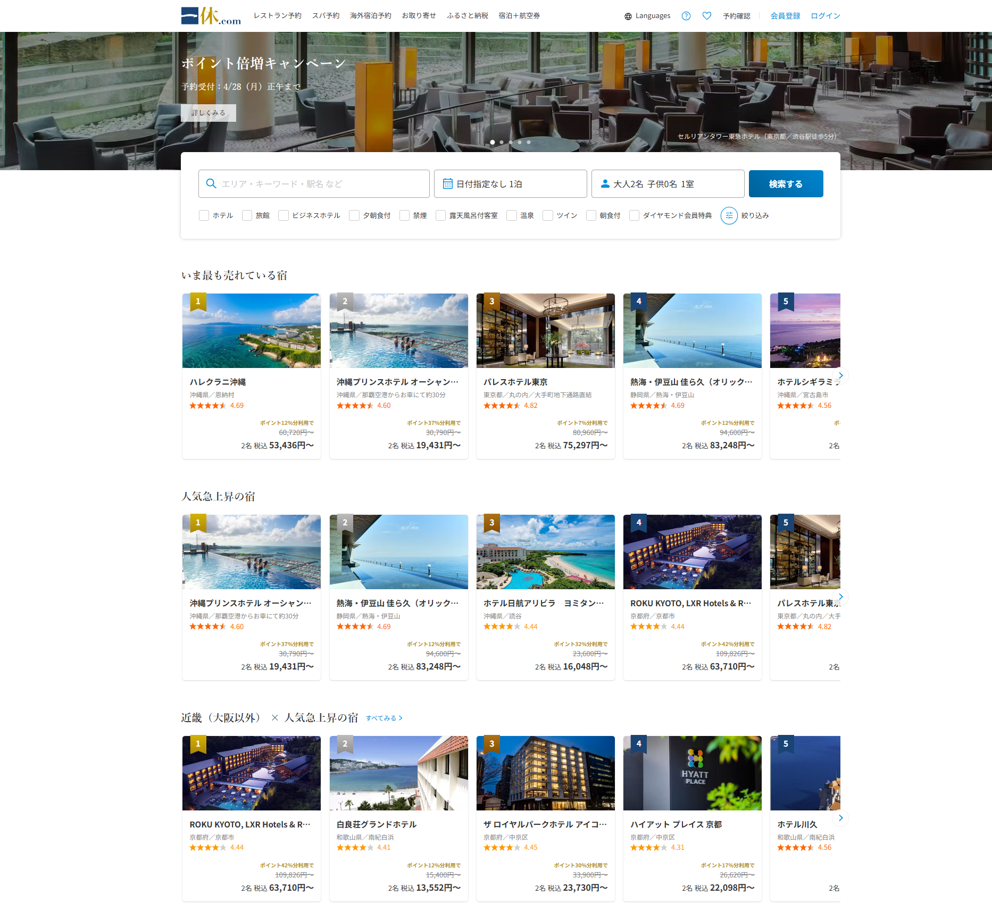Click price 16,048円 on ホテル日航アリビラ
The image size is (992, 912).
(x=585, y=666)
